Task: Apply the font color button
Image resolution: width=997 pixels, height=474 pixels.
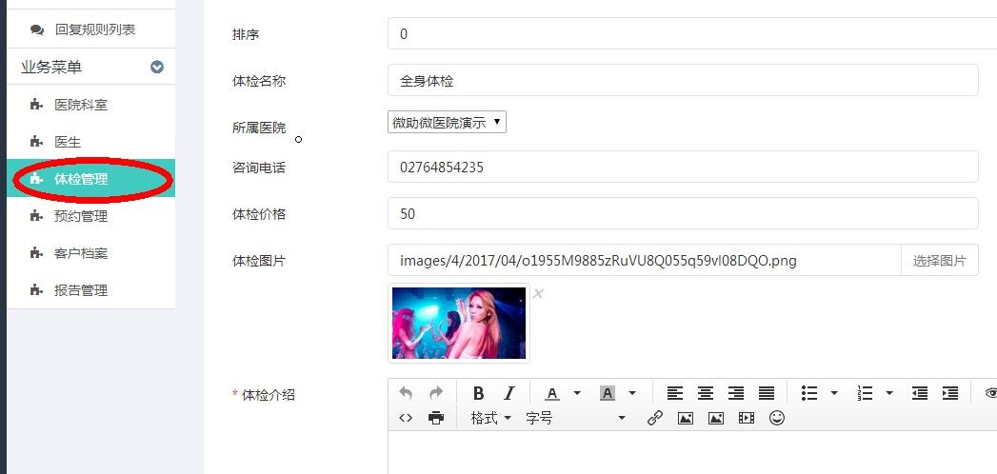Action: tap(552, 394)
